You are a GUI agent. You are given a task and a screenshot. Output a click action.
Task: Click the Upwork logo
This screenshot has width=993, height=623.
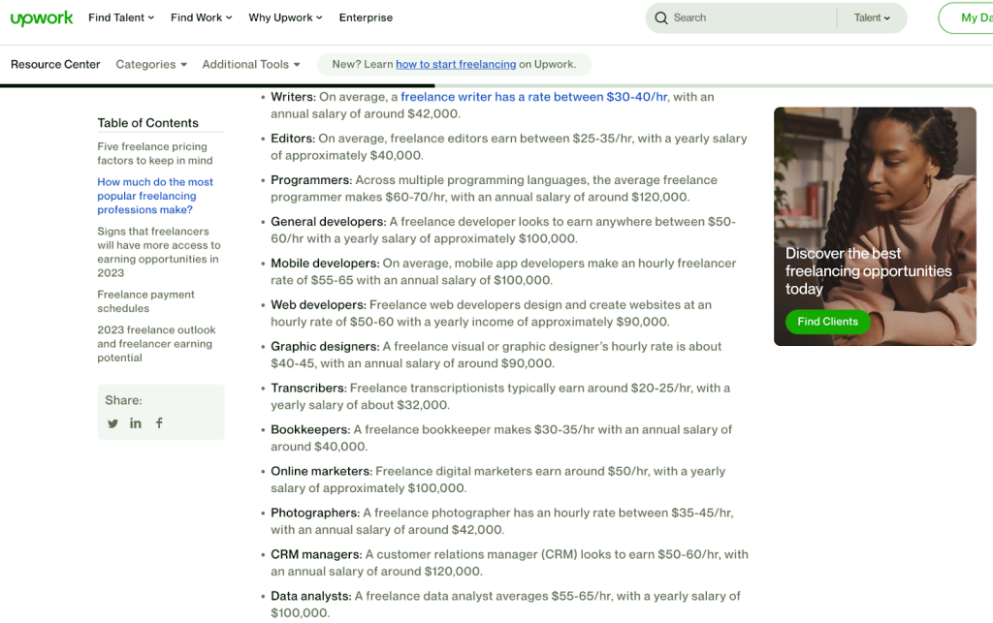41,18
